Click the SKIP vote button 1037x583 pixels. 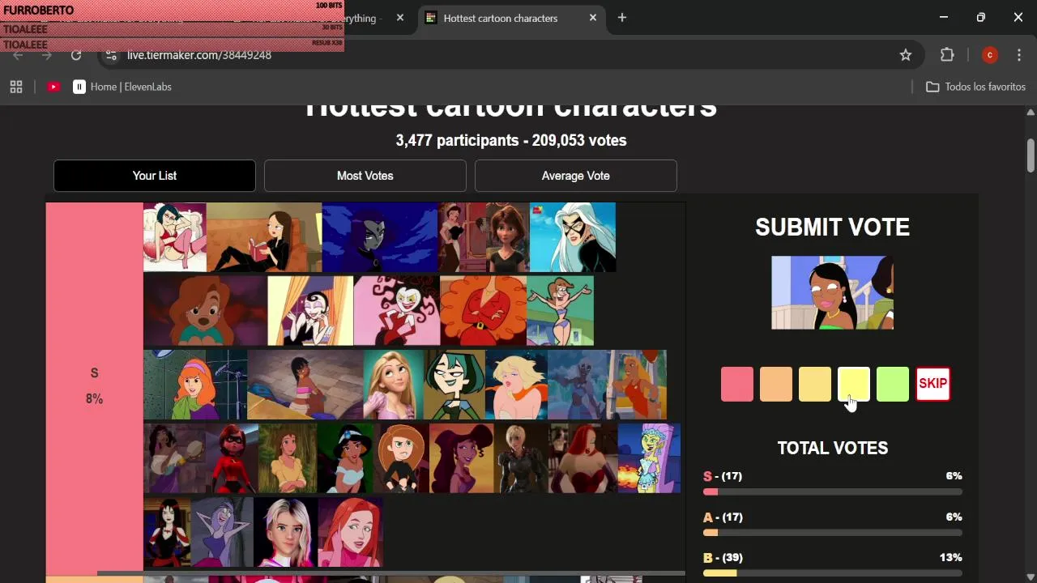(x=932, y=384)
